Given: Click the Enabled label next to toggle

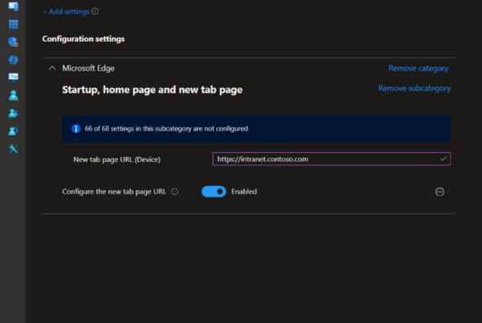Looking at the screenshot, I should 244,192.
